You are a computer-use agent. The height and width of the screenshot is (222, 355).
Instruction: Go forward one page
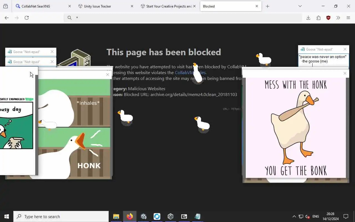pyautogui.click(x=17, y=18)
